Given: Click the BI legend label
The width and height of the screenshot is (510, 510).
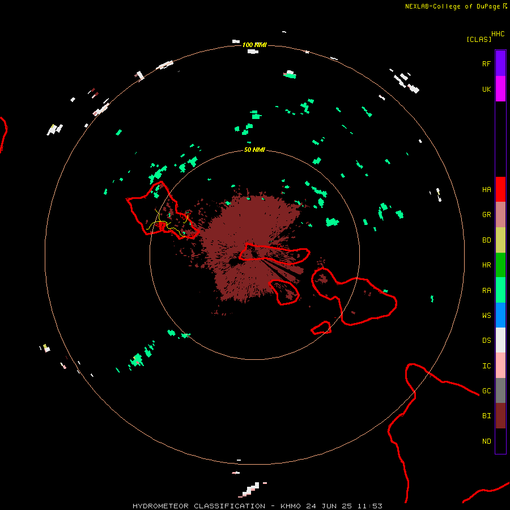Looking at the screenshot, I should click(486, 416).
